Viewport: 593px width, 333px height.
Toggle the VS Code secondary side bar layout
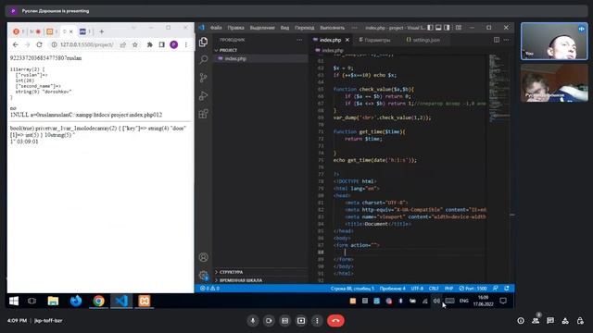pos(447,28)
